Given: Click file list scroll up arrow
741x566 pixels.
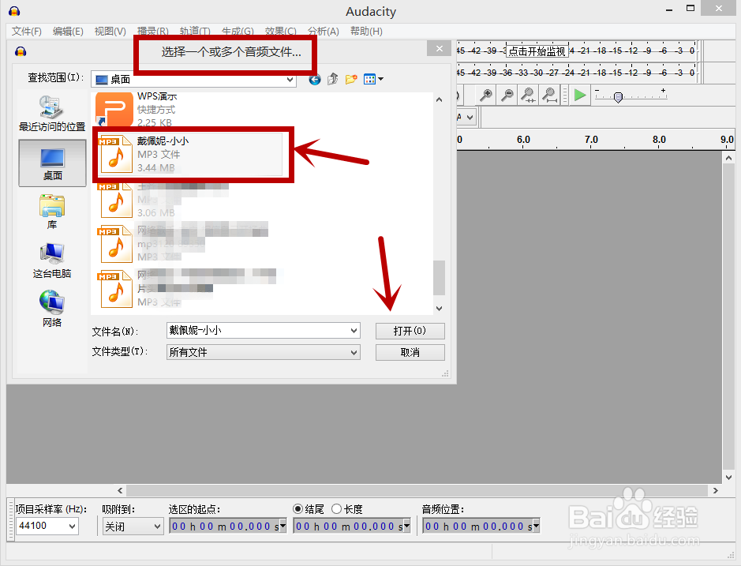Looking at the screenshot, I should click(x=439, y=99).
